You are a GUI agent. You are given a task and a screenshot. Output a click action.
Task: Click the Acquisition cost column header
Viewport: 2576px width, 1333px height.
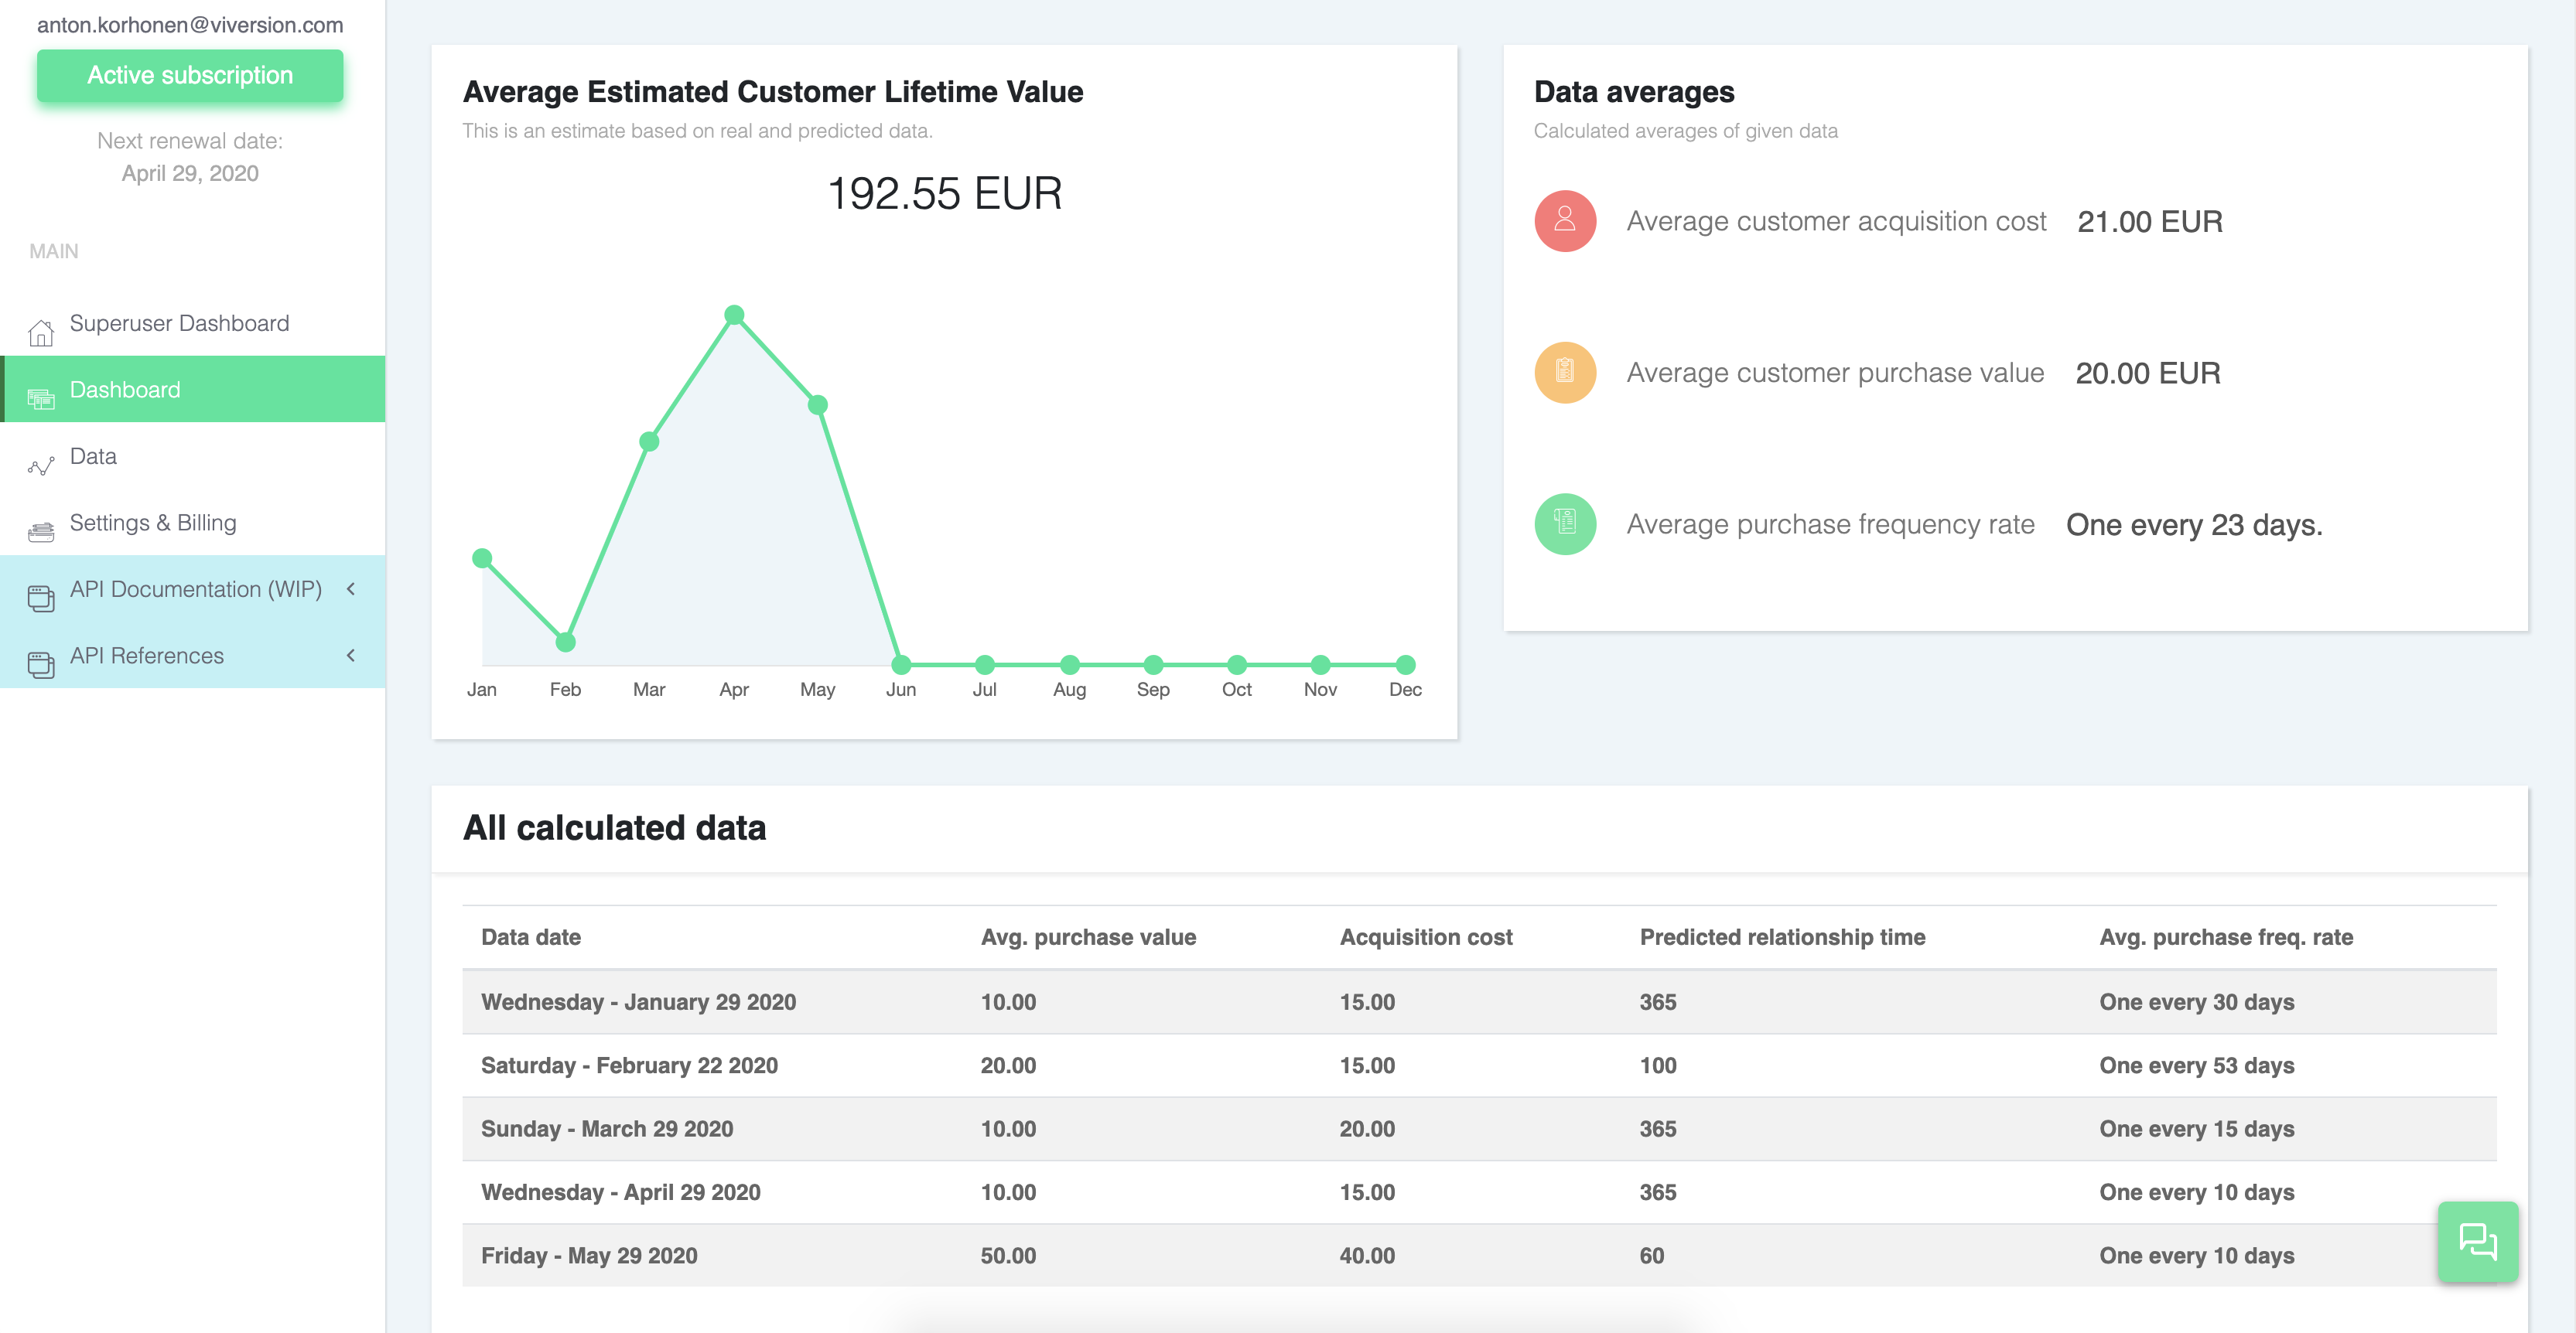(1425, 937)
